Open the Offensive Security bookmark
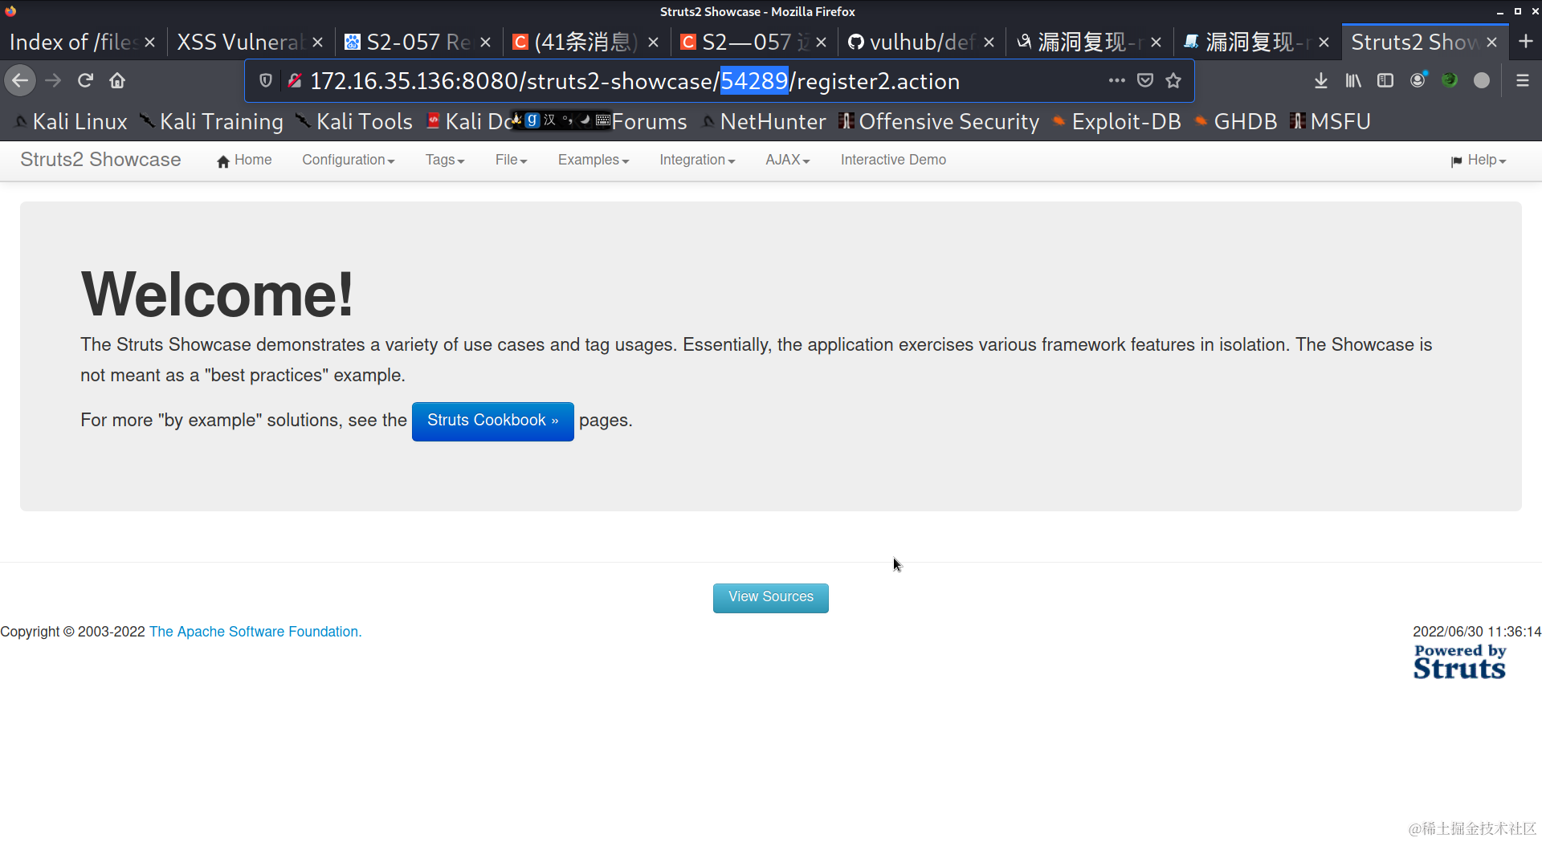This screenshot has width=1542, height=842. click(939, 121)
